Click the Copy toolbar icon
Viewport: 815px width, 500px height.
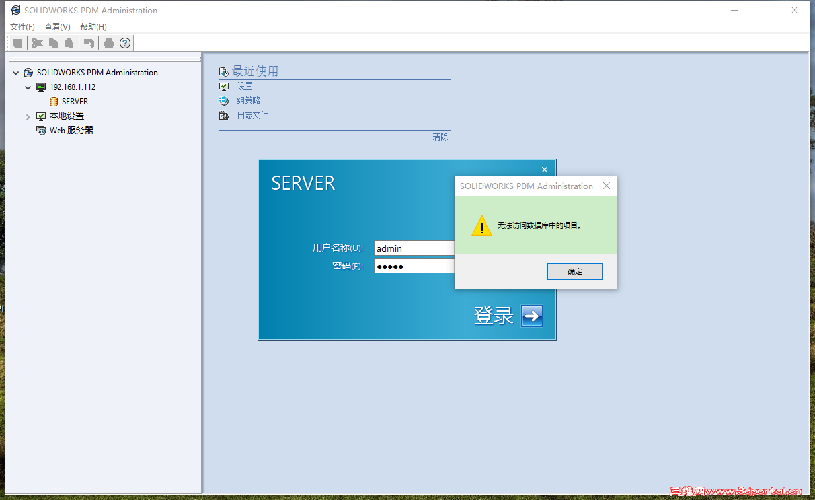click(54, 43)
